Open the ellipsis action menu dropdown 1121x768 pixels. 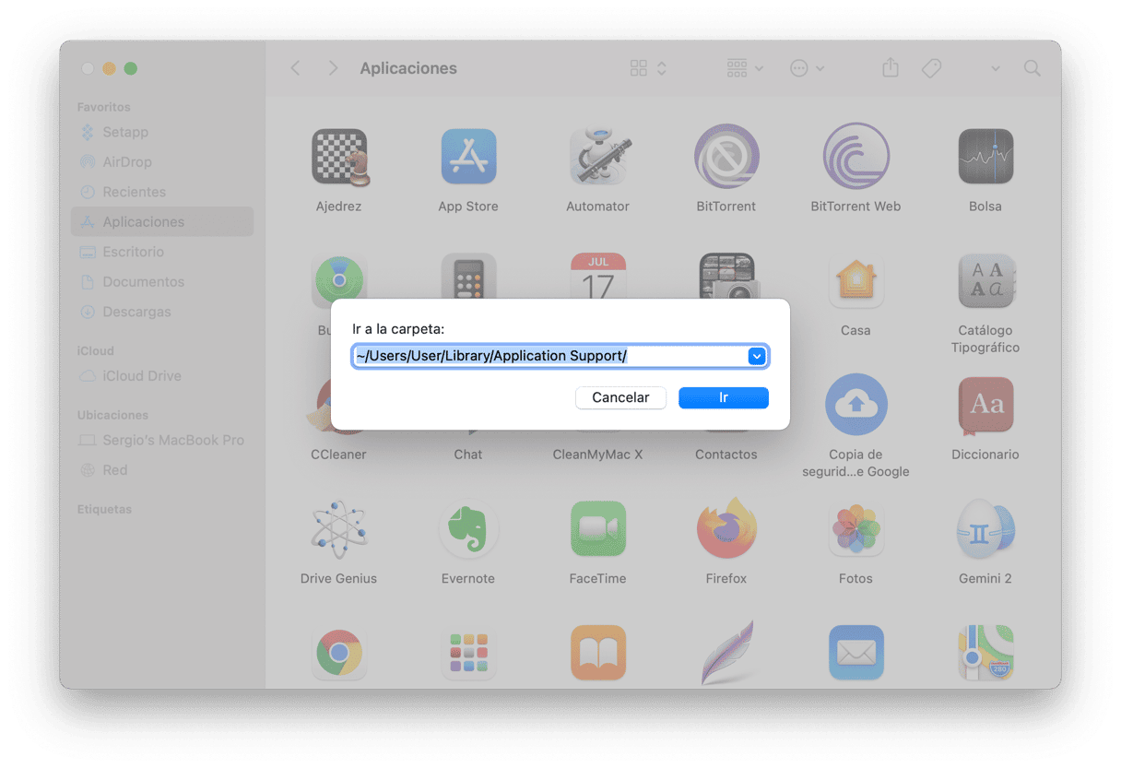coord(808,68)
